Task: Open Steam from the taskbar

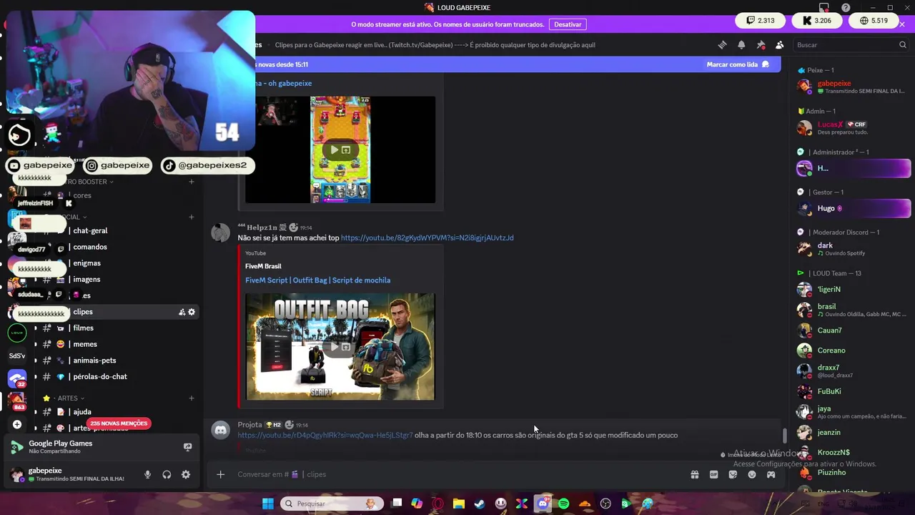Action: coord(480,504)
